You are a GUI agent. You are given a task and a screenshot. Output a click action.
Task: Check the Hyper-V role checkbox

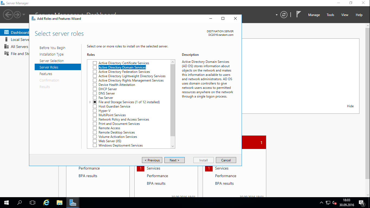pyautogui.click(x=95, y=111)
